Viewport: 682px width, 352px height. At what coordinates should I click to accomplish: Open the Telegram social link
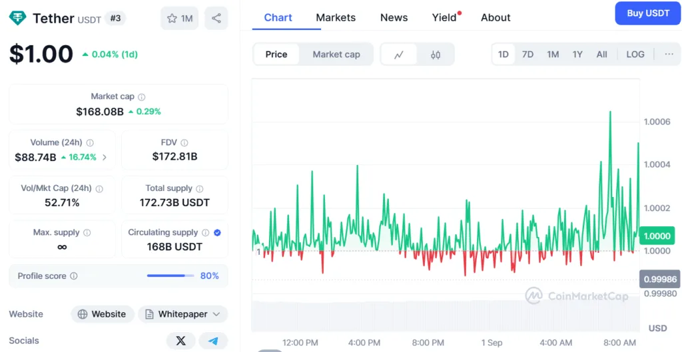[x=213, y=341]
